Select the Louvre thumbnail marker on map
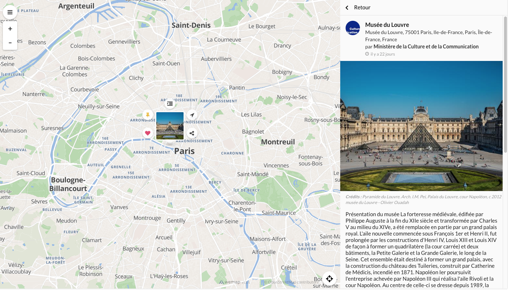The image size is (508, 290). pos(170,125)
